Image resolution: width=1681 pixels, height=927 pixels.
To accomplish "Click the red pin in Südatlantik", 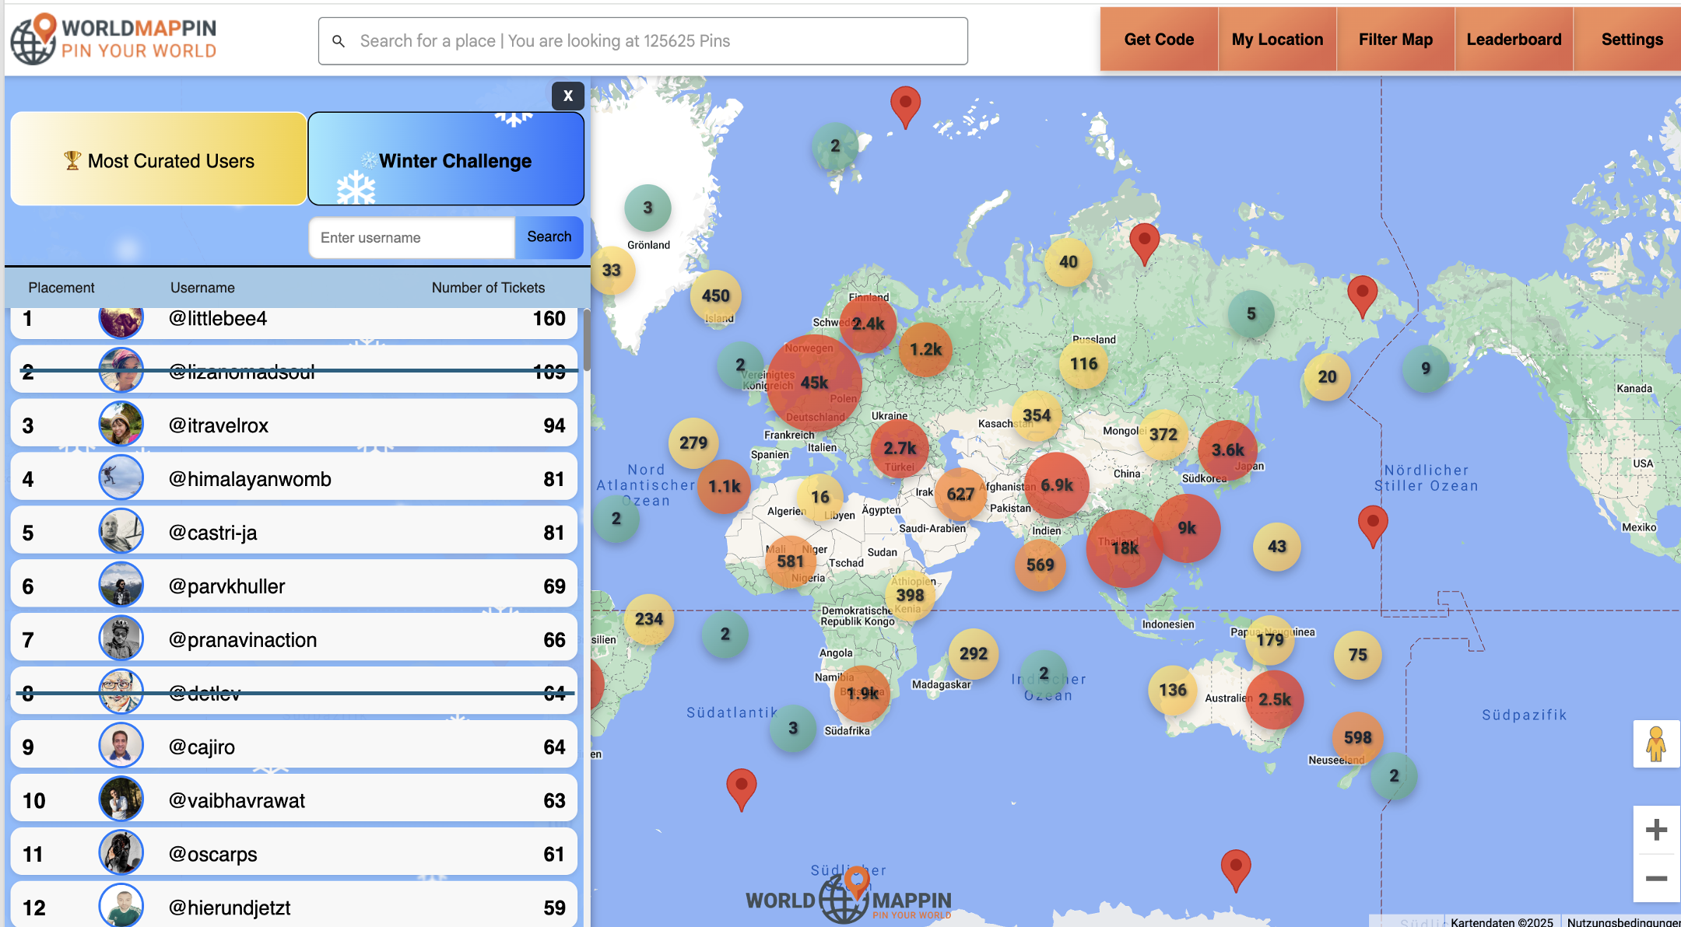I will tap(741, 789).
